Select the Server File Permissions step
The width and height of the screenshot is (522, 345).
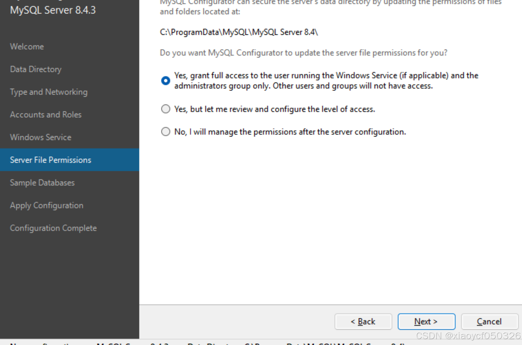tap(70, 160)
